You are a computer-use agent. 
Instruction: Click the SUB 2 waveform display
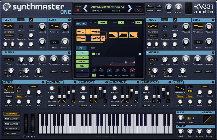(198, 26)
